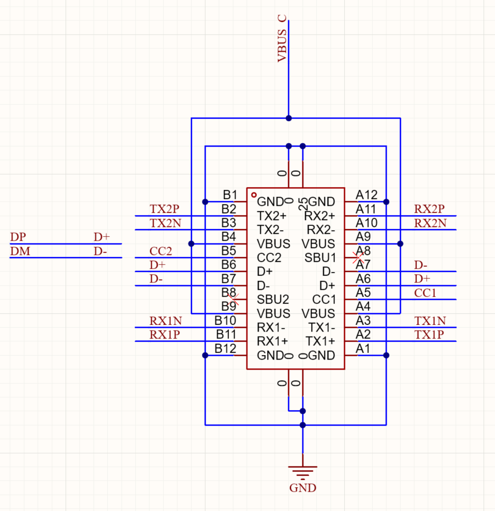495x511 pixels.
Task: Click the CC1 net label
Action: (425, 293)
